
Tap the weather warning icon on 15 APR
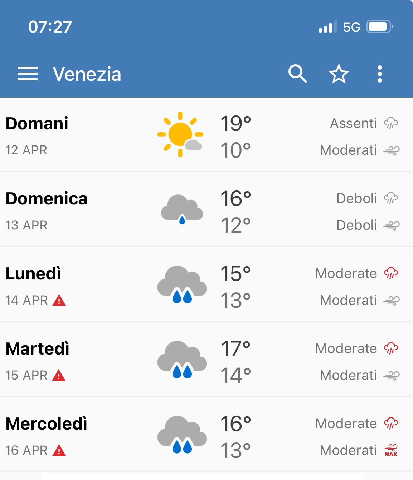tap(59, 376)
